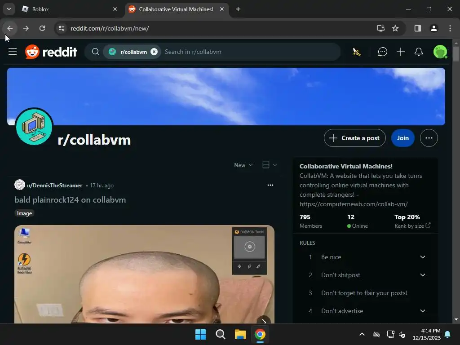The image size is (460, 345).
Task: Click the 795 Members count
Action: [311, 221]
